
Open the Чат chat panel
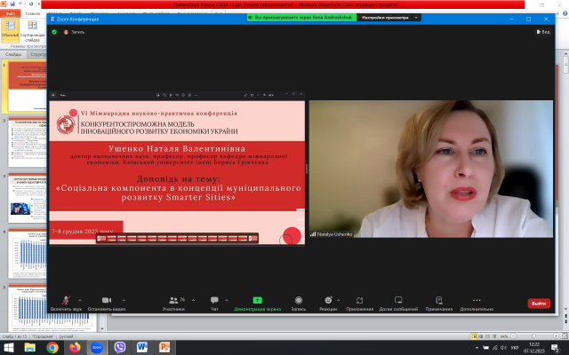(x=214, y=302)
